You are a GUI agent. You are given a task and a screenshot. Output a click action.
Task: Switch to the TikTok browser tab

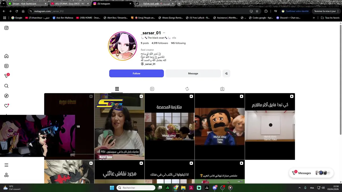pyautogui.click(x=154, y=4)
